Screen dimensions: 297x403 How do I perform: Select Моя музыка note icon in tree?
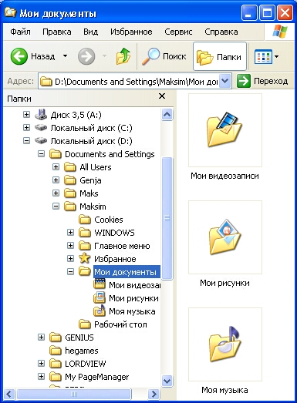(100, 311)
